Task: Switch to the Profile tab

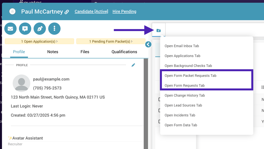Action: (19, 52)
